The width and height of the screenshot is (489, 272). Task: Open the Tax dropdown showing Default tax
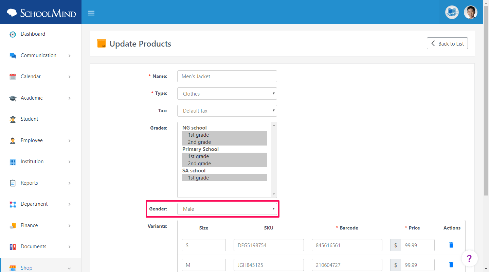click(x=227, y=111)
